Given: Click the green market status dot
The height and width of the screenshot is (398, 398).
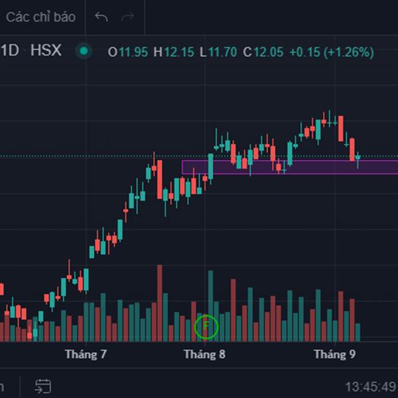Looking at the screenshot, I should click(x=84, y=50).
